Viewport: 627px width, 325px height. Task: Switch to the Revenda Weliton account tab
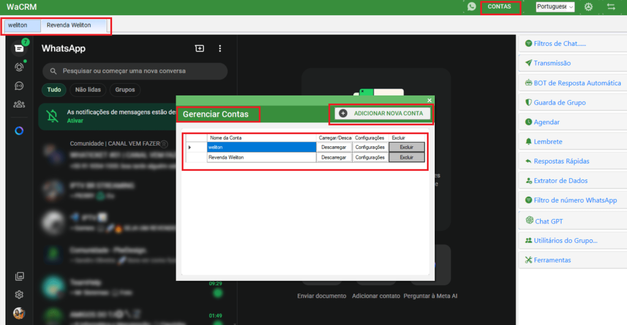coord(69,26)
